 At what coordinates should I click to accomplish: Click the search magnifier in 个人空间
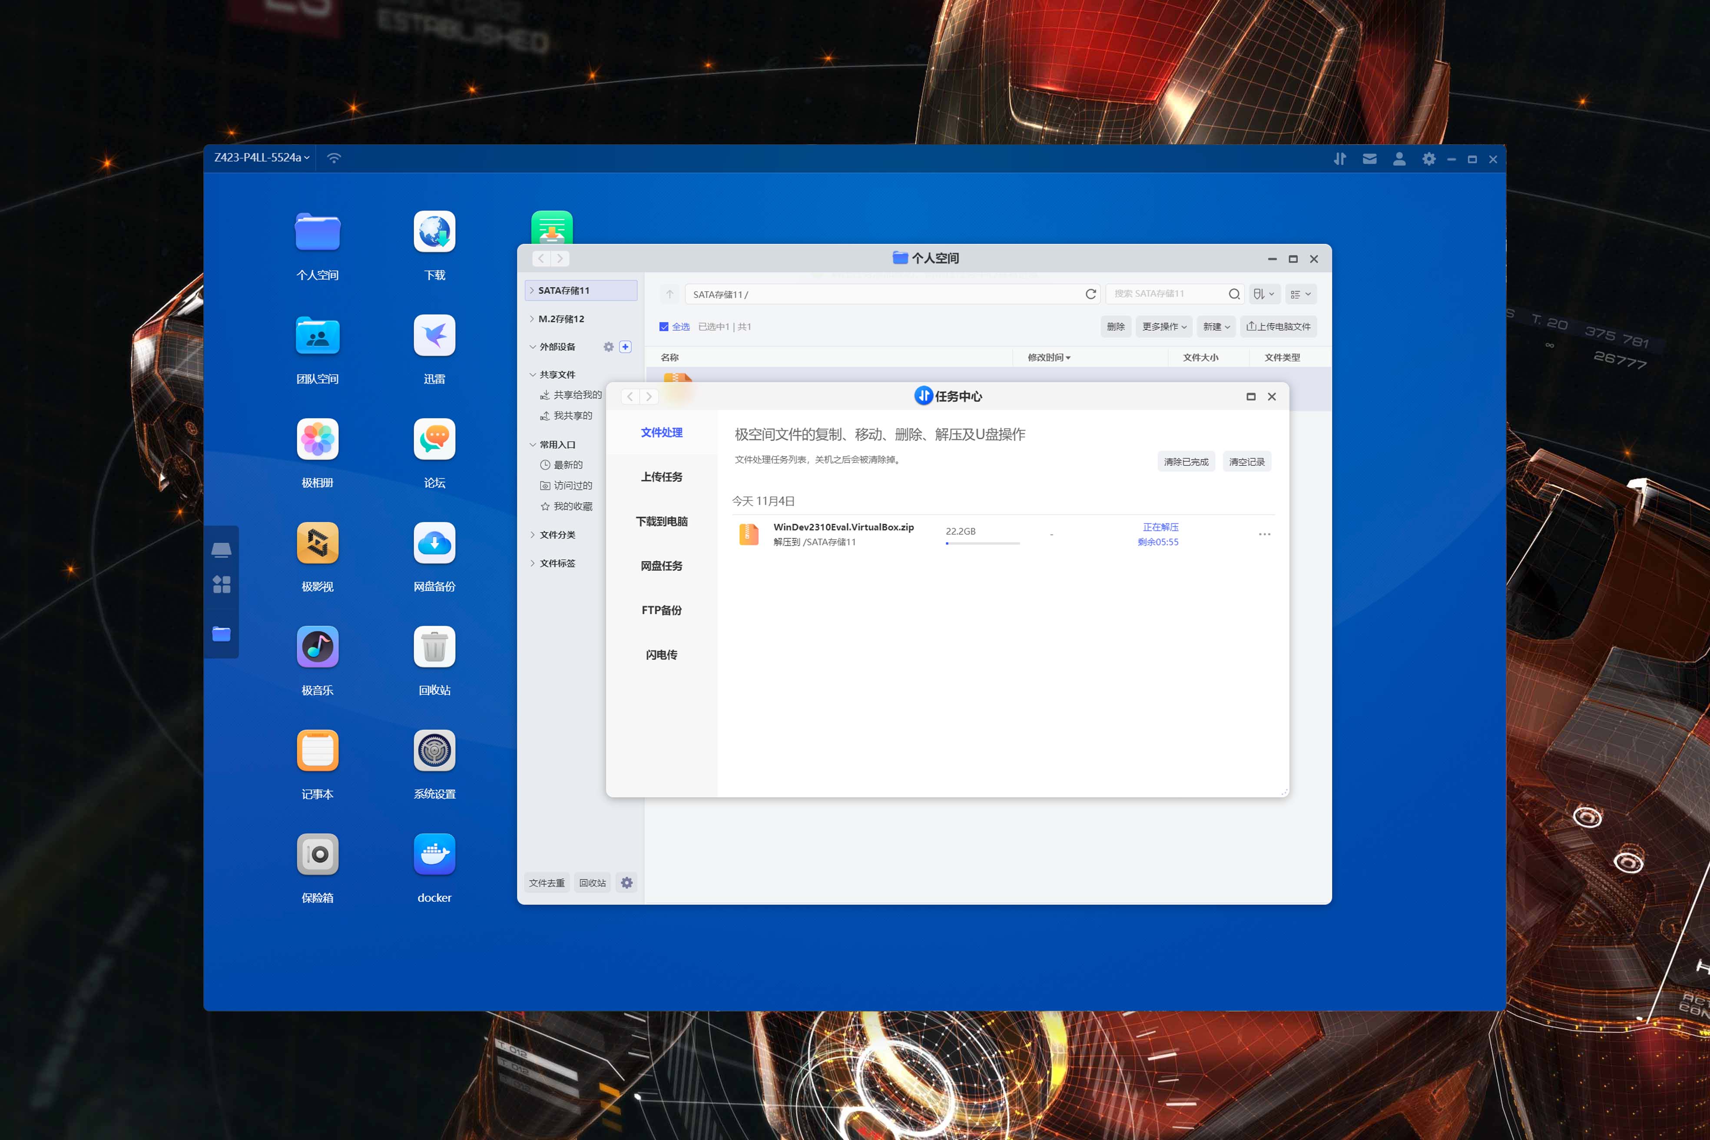coord(1234,294)
